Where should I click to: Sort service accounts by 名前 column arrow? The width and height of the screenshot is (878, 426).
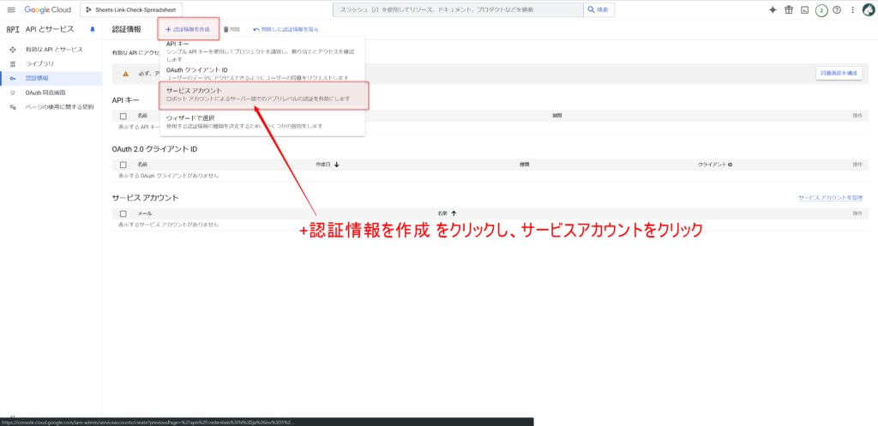(x=454, y=213)
